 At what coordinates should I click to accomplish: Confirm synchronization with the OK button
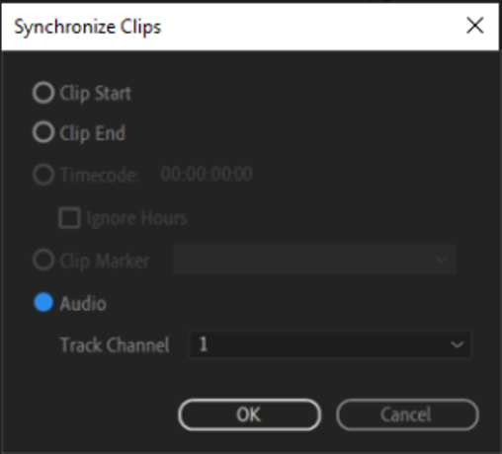click(249, 415)
